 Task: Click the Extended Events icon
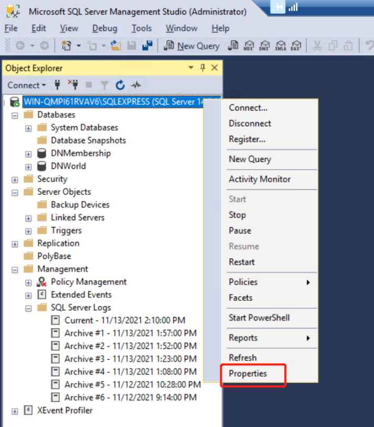coord(42,295)
